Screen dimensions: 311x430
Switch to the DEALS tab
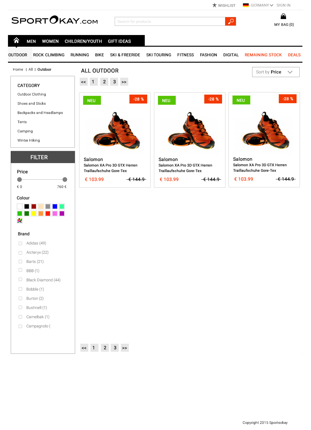coord(294,55)
